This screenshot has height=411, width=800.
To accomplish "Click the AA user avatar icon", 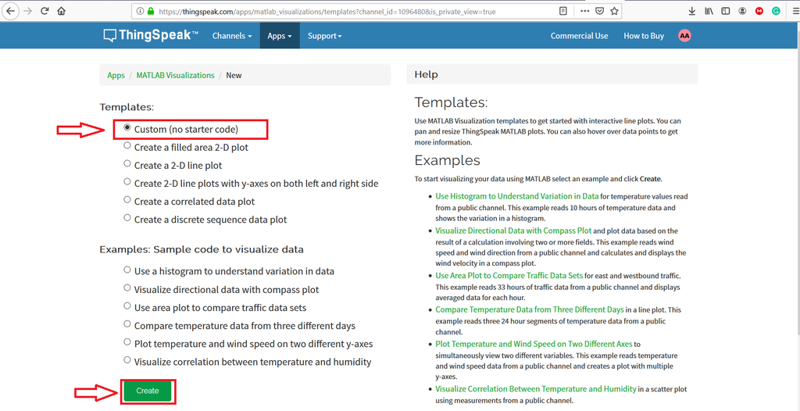I will coord(684,36).
